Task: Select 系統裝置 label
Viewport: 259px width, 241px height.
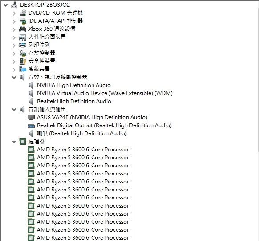Action: point(39,69)
